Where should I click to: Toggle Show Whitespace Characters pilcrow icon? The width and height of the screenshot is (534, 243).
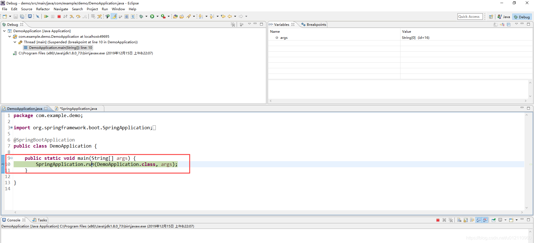pos(133,16)
